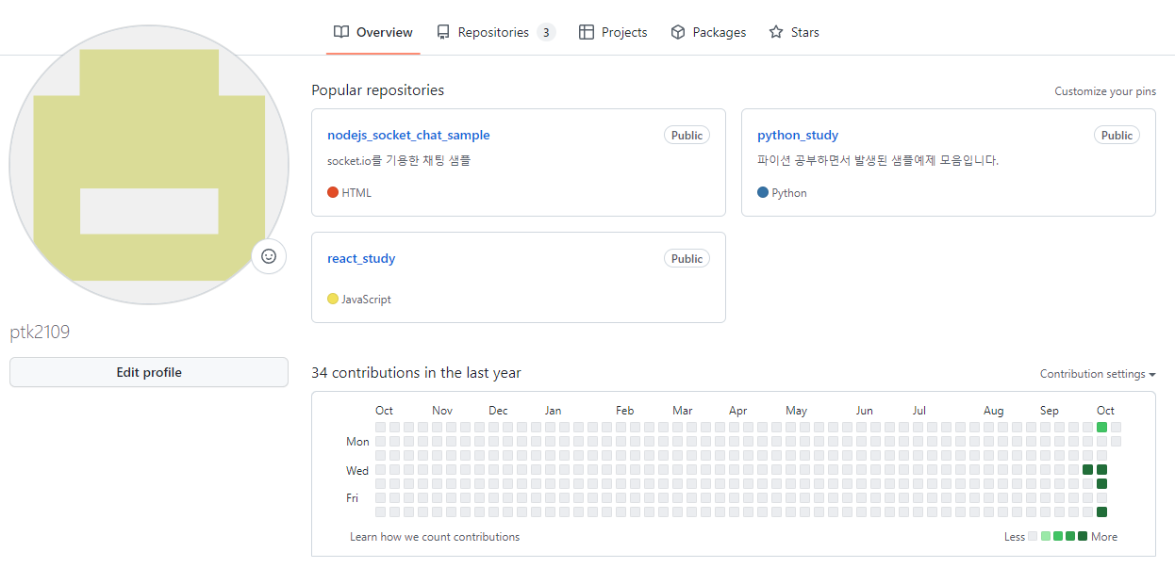Click the light green Sunday contribution cell
The width and height of the screenshot is (1175, 568).
1101,427
